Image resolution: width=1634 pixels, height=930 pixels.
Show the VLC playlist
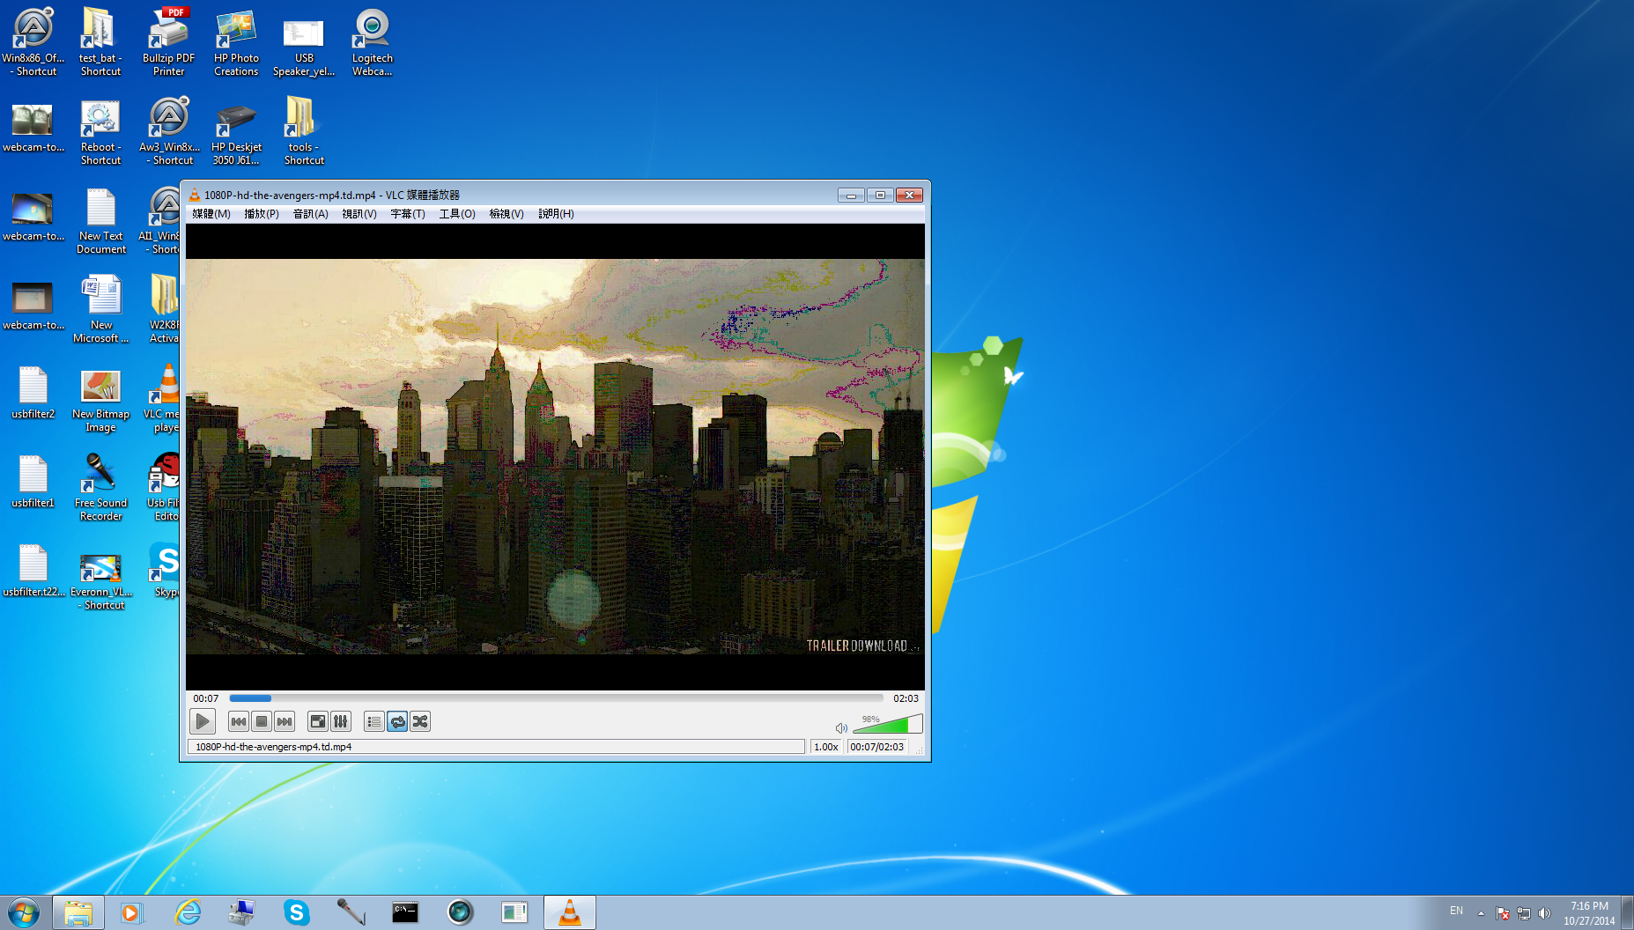pyautogui.click(x=373, y=722)
